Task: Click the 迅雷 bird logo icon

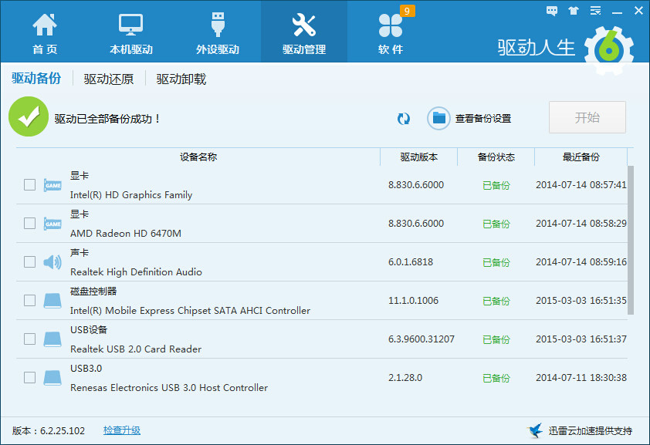Action: [535, 430]
